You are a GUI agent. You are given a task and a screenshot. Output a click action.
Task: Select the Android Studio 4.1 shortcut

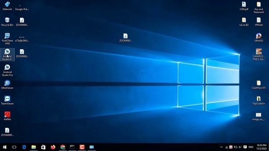click(x=7, y=55)
